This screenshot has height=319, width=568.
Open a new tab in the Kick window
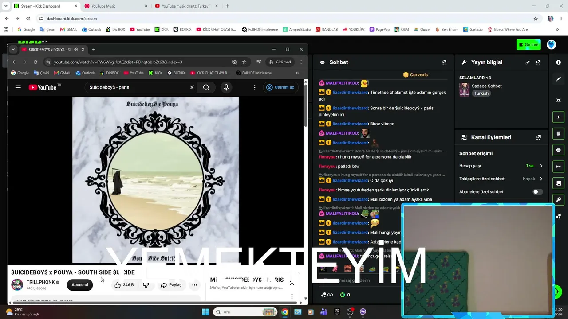point(227,6)
